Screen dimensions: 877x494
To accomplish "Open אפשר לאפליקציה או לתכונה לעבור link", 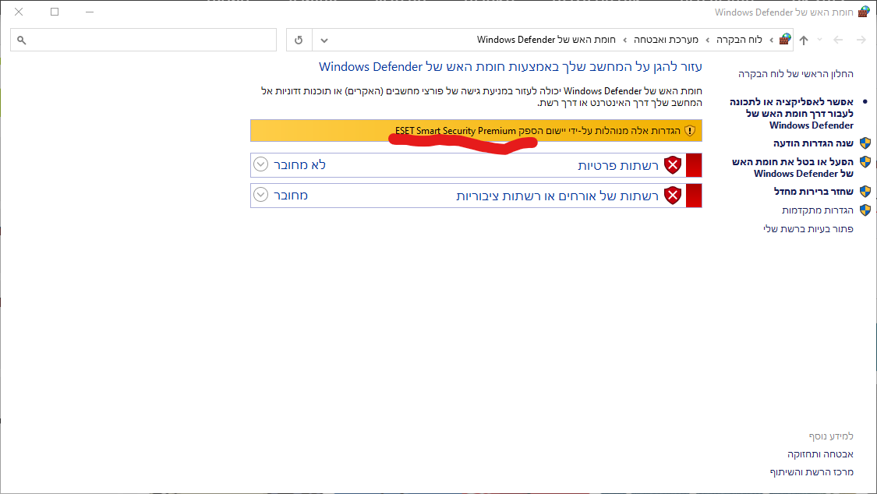I will pos(791,114).
